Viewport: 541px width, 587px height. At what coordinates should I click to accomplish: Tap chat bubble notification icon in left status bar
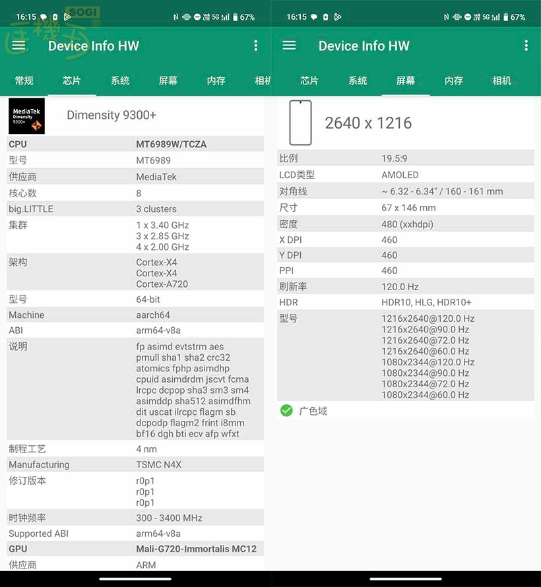point(44,17)
